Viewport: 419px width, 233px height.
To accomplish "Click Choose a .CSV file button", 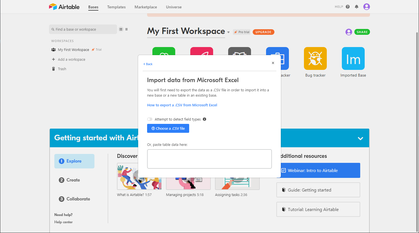I will pyautogui.click(x=168, y=128).
